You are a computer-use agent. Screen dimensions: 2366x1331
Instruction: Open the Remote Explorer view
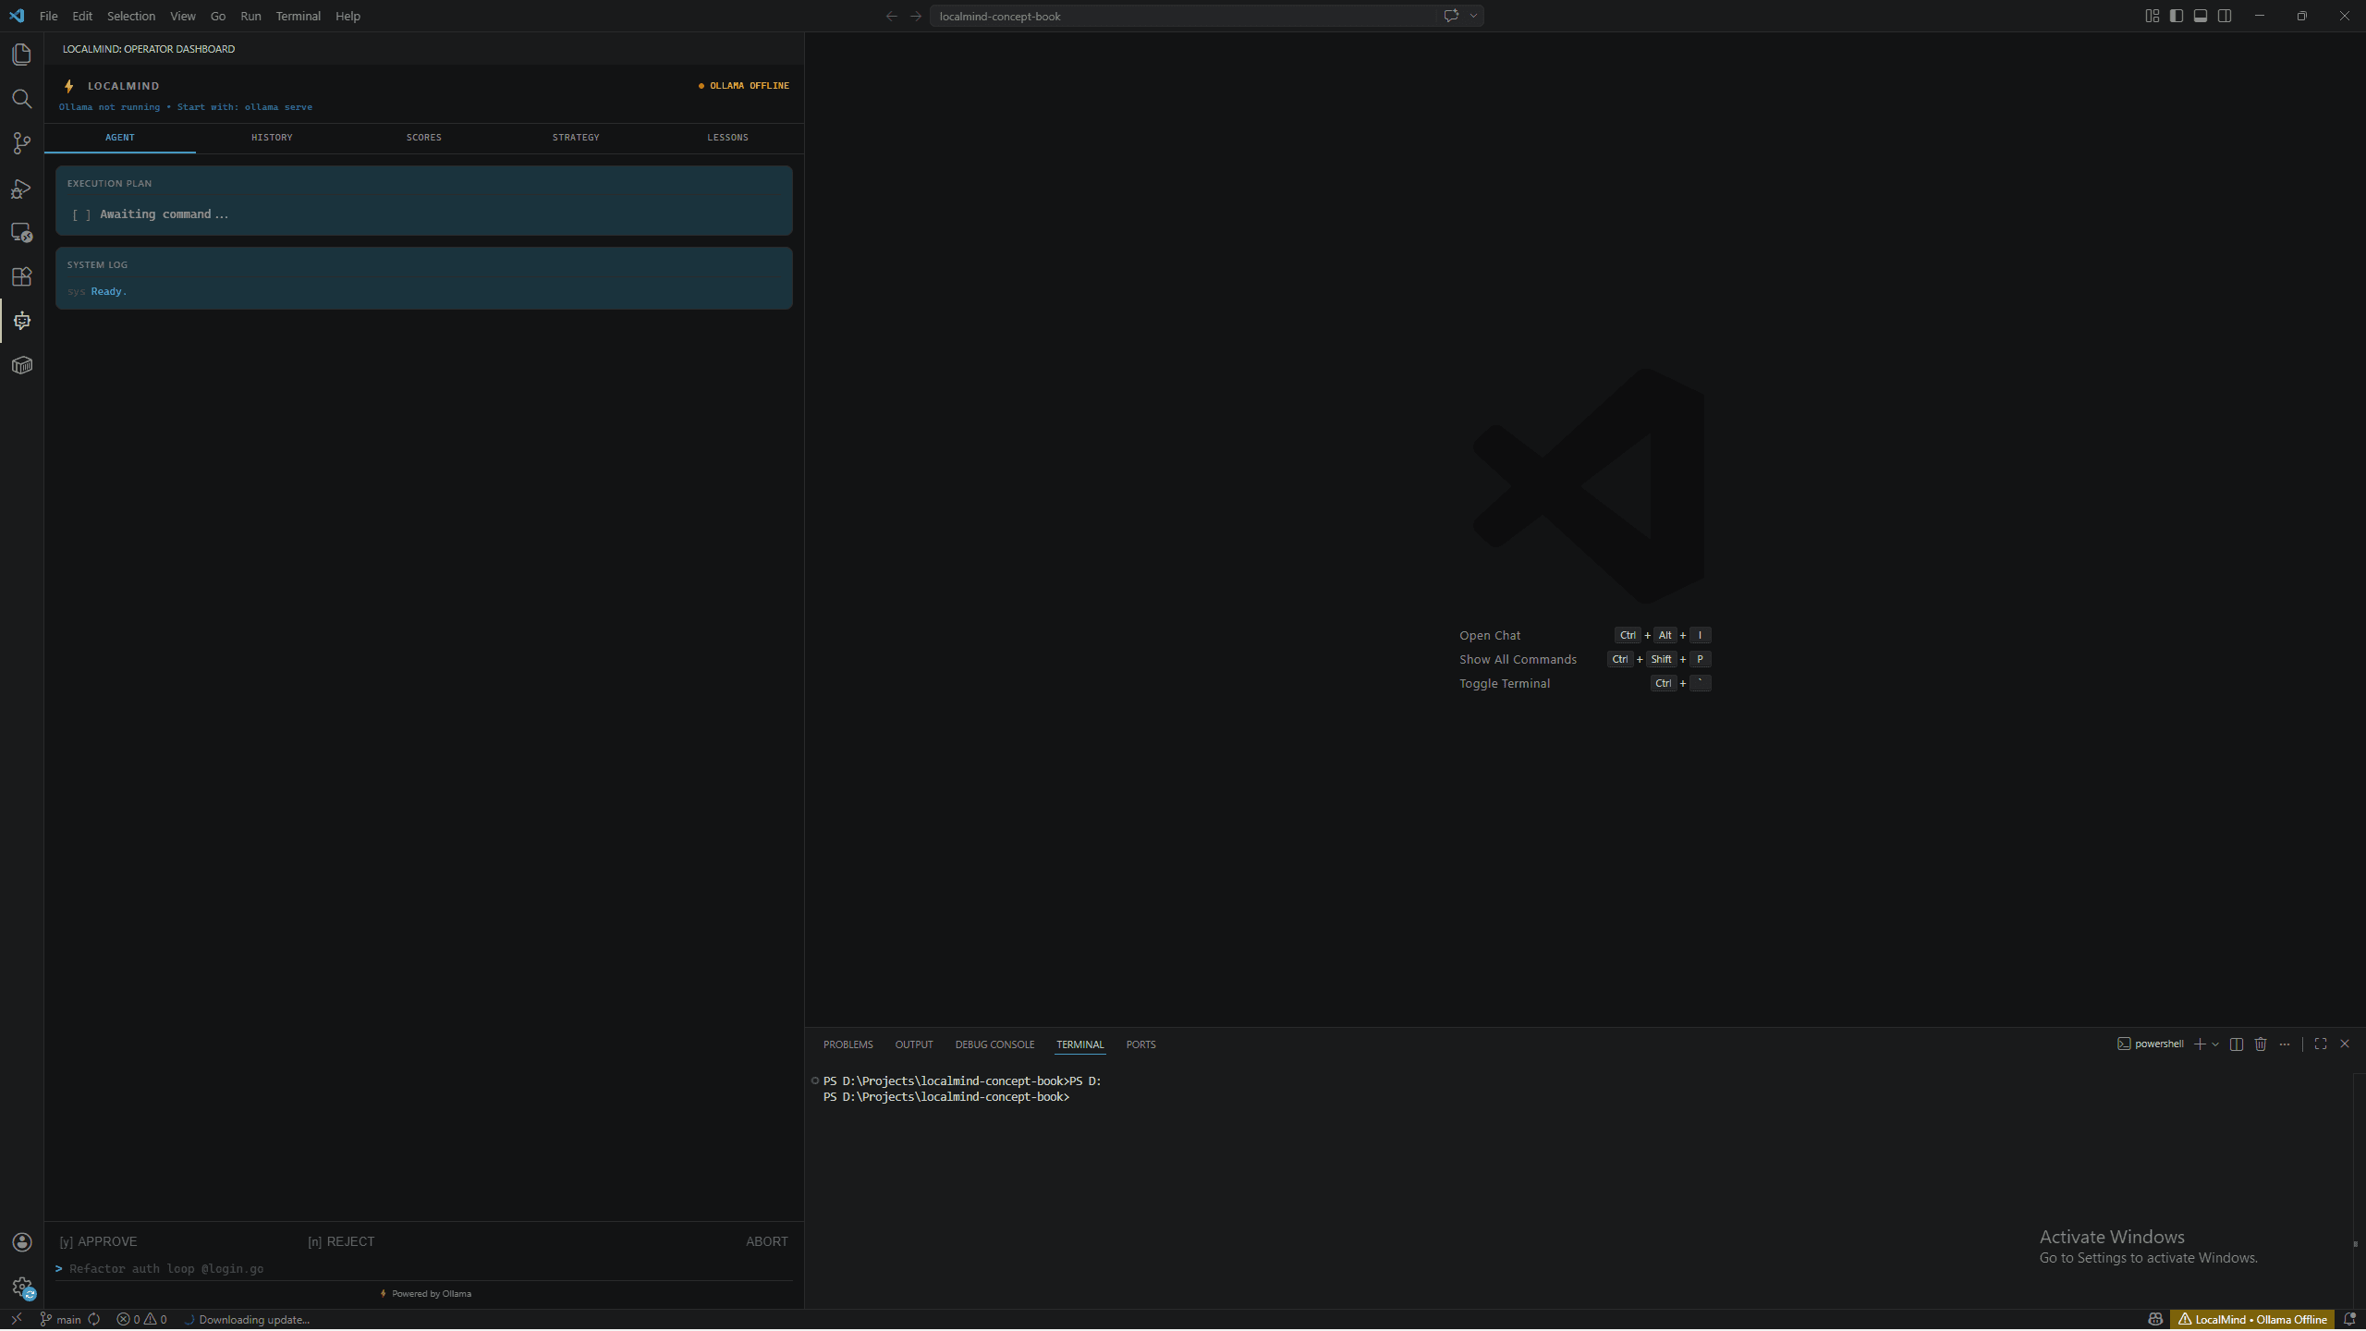(x=21, y=233)
